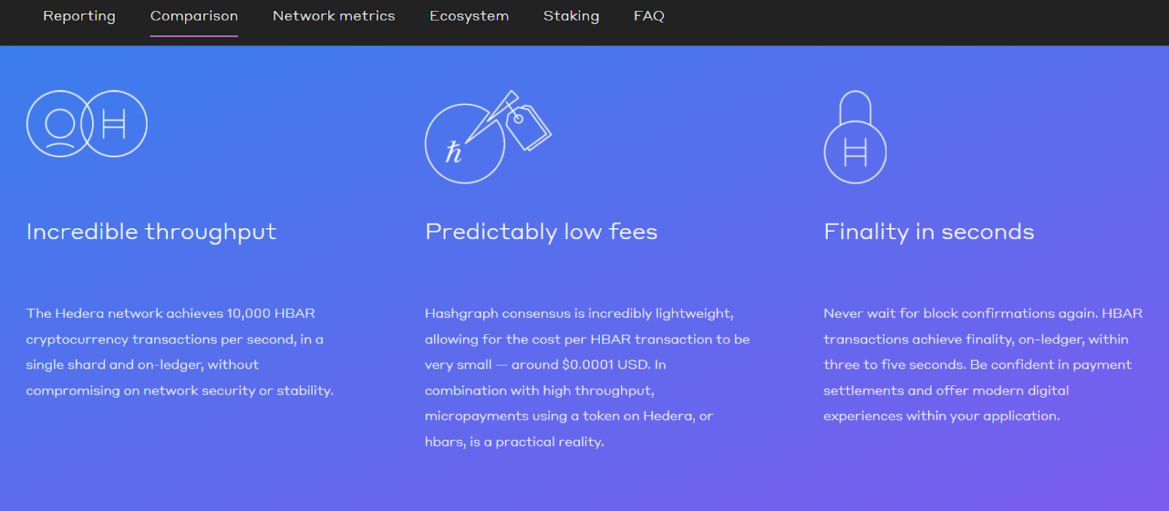1169x511 pixels.
Task: Open the Staking tab
Action: tap(571, 16)
